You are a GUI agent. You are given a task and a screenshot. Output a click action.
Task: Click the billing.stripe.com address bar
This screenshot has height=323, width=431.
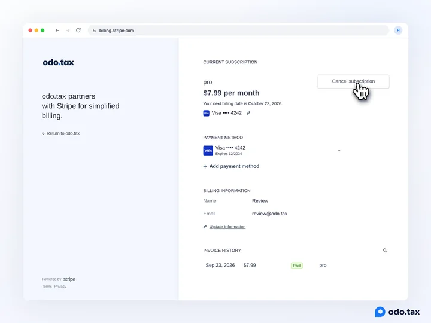[238, 31]
